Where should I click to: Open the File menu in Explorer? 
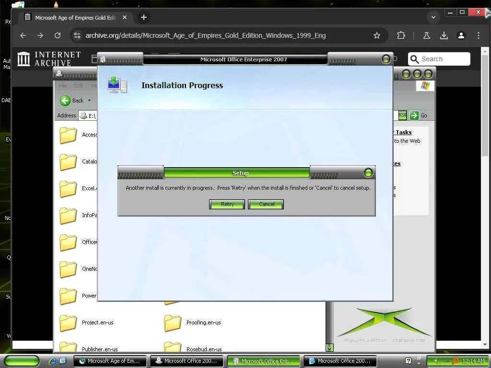63,86
